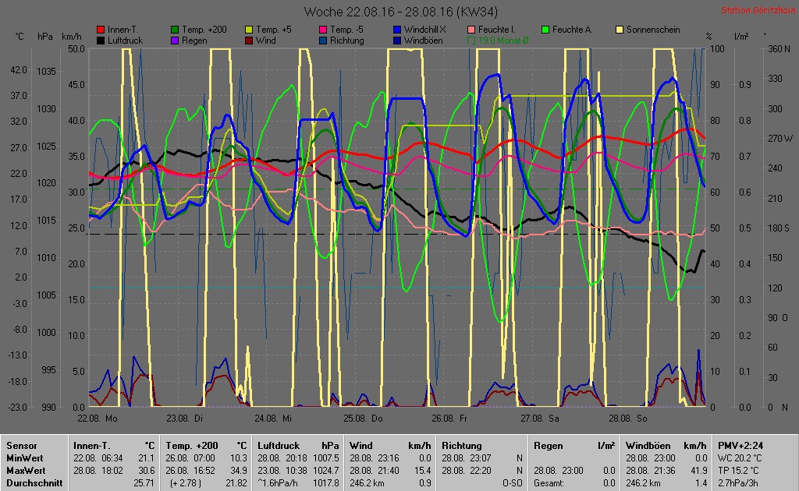Click the bright green Feuchte A. legend swatch

545,30
